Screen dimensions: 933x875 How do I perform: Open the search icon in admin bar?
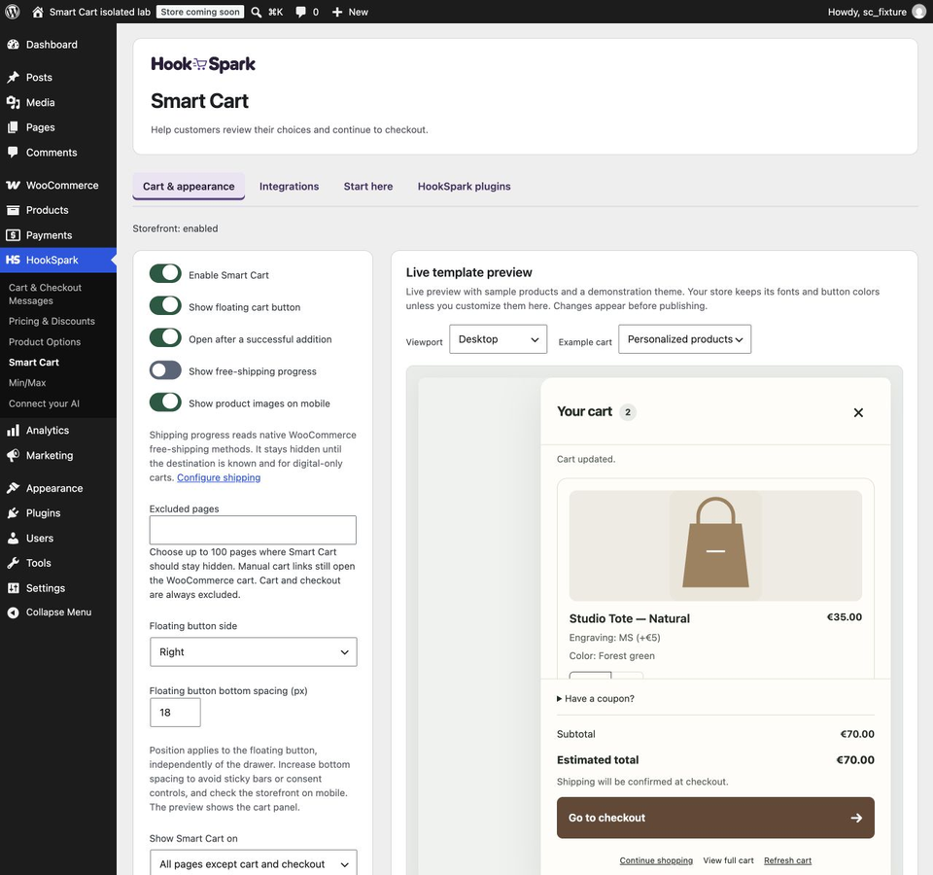(x=257, y=12)
